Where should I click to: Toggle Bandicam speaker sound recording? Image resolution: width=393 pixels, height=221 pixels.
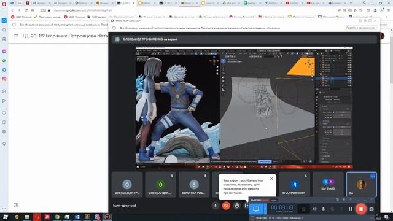(x=314, y=209)
